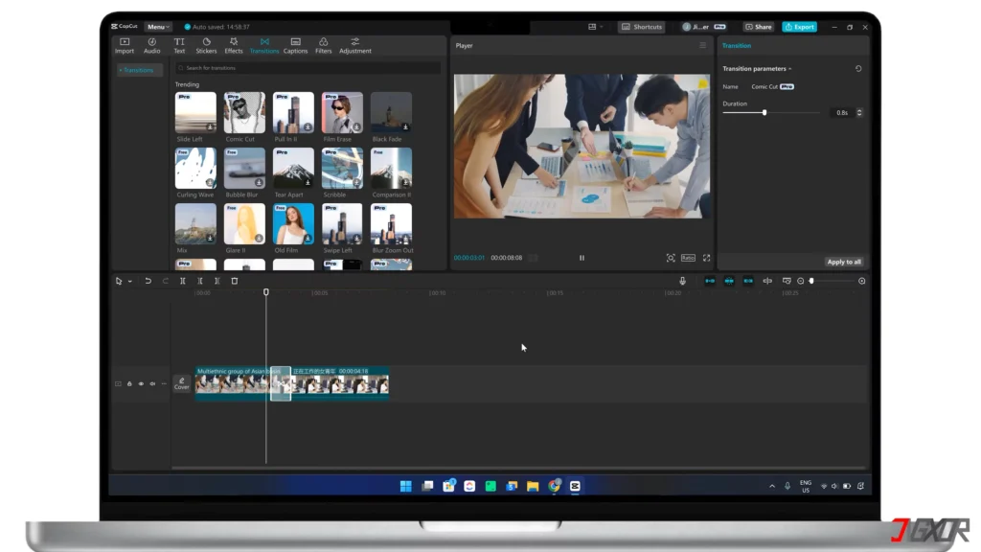Open the user account profile

[704, 27]
